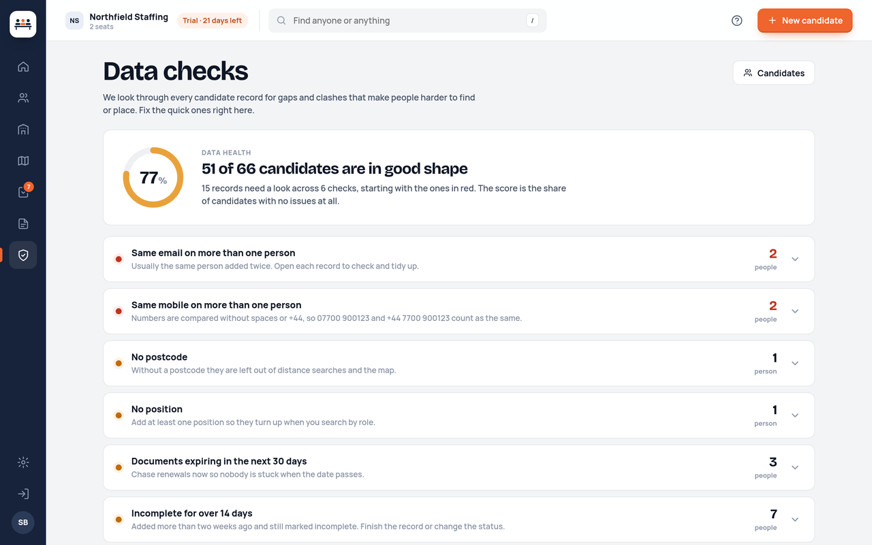Expand the Same mobile check chevron
The width and height of the screenshot is (872, 545).
tap(794, 311)
